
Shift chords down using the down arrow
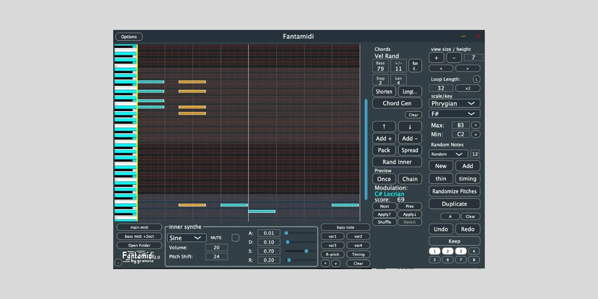(x=410, y=126)
